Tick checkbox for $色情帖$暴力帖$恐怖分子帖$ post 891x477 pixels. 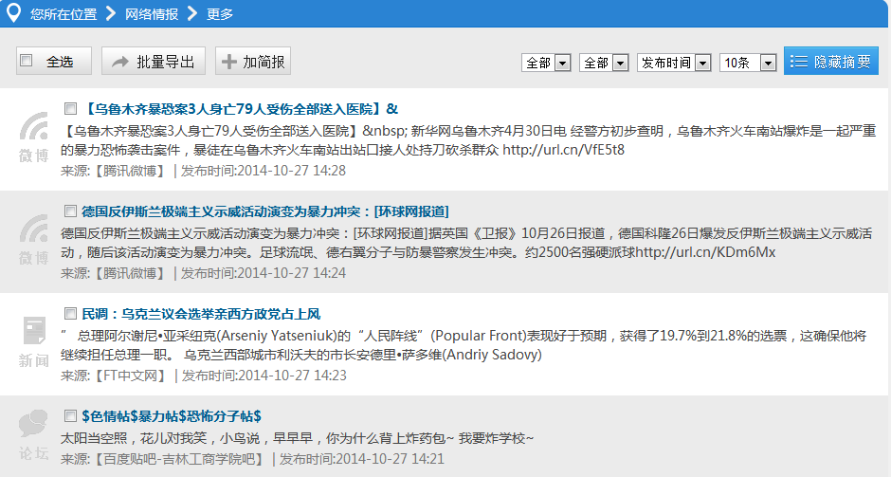(70, 415)
